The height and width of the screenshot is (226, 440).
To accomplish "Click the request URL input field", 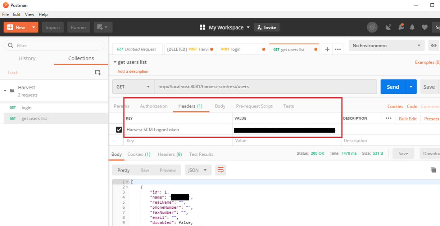I will pyautogui.click(x=265, y=87).
